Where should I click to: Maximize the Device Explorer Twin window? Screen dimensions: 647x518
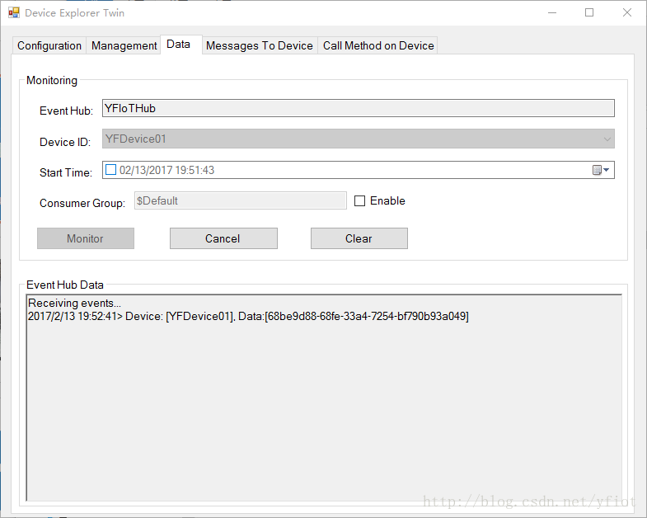(x=589, y=13)
